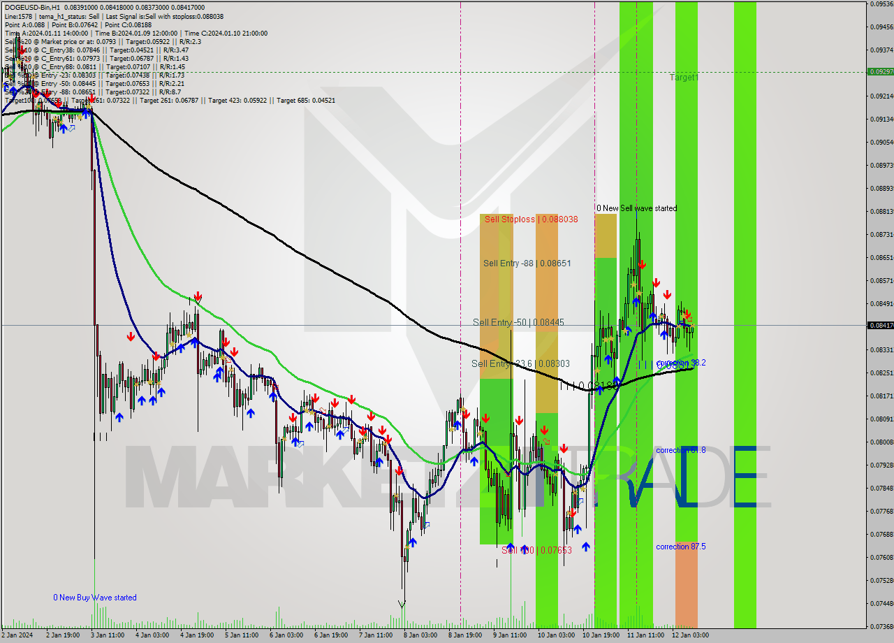Click the '11 Jan 11:00' time axis label
894x643 pixels.
[645, 635]
